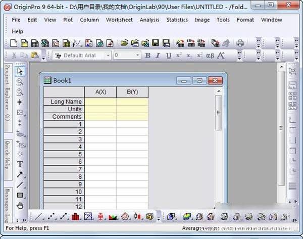The image size is (303, 239).
Task: Plot a box chart
Action: tap(100, 216)
